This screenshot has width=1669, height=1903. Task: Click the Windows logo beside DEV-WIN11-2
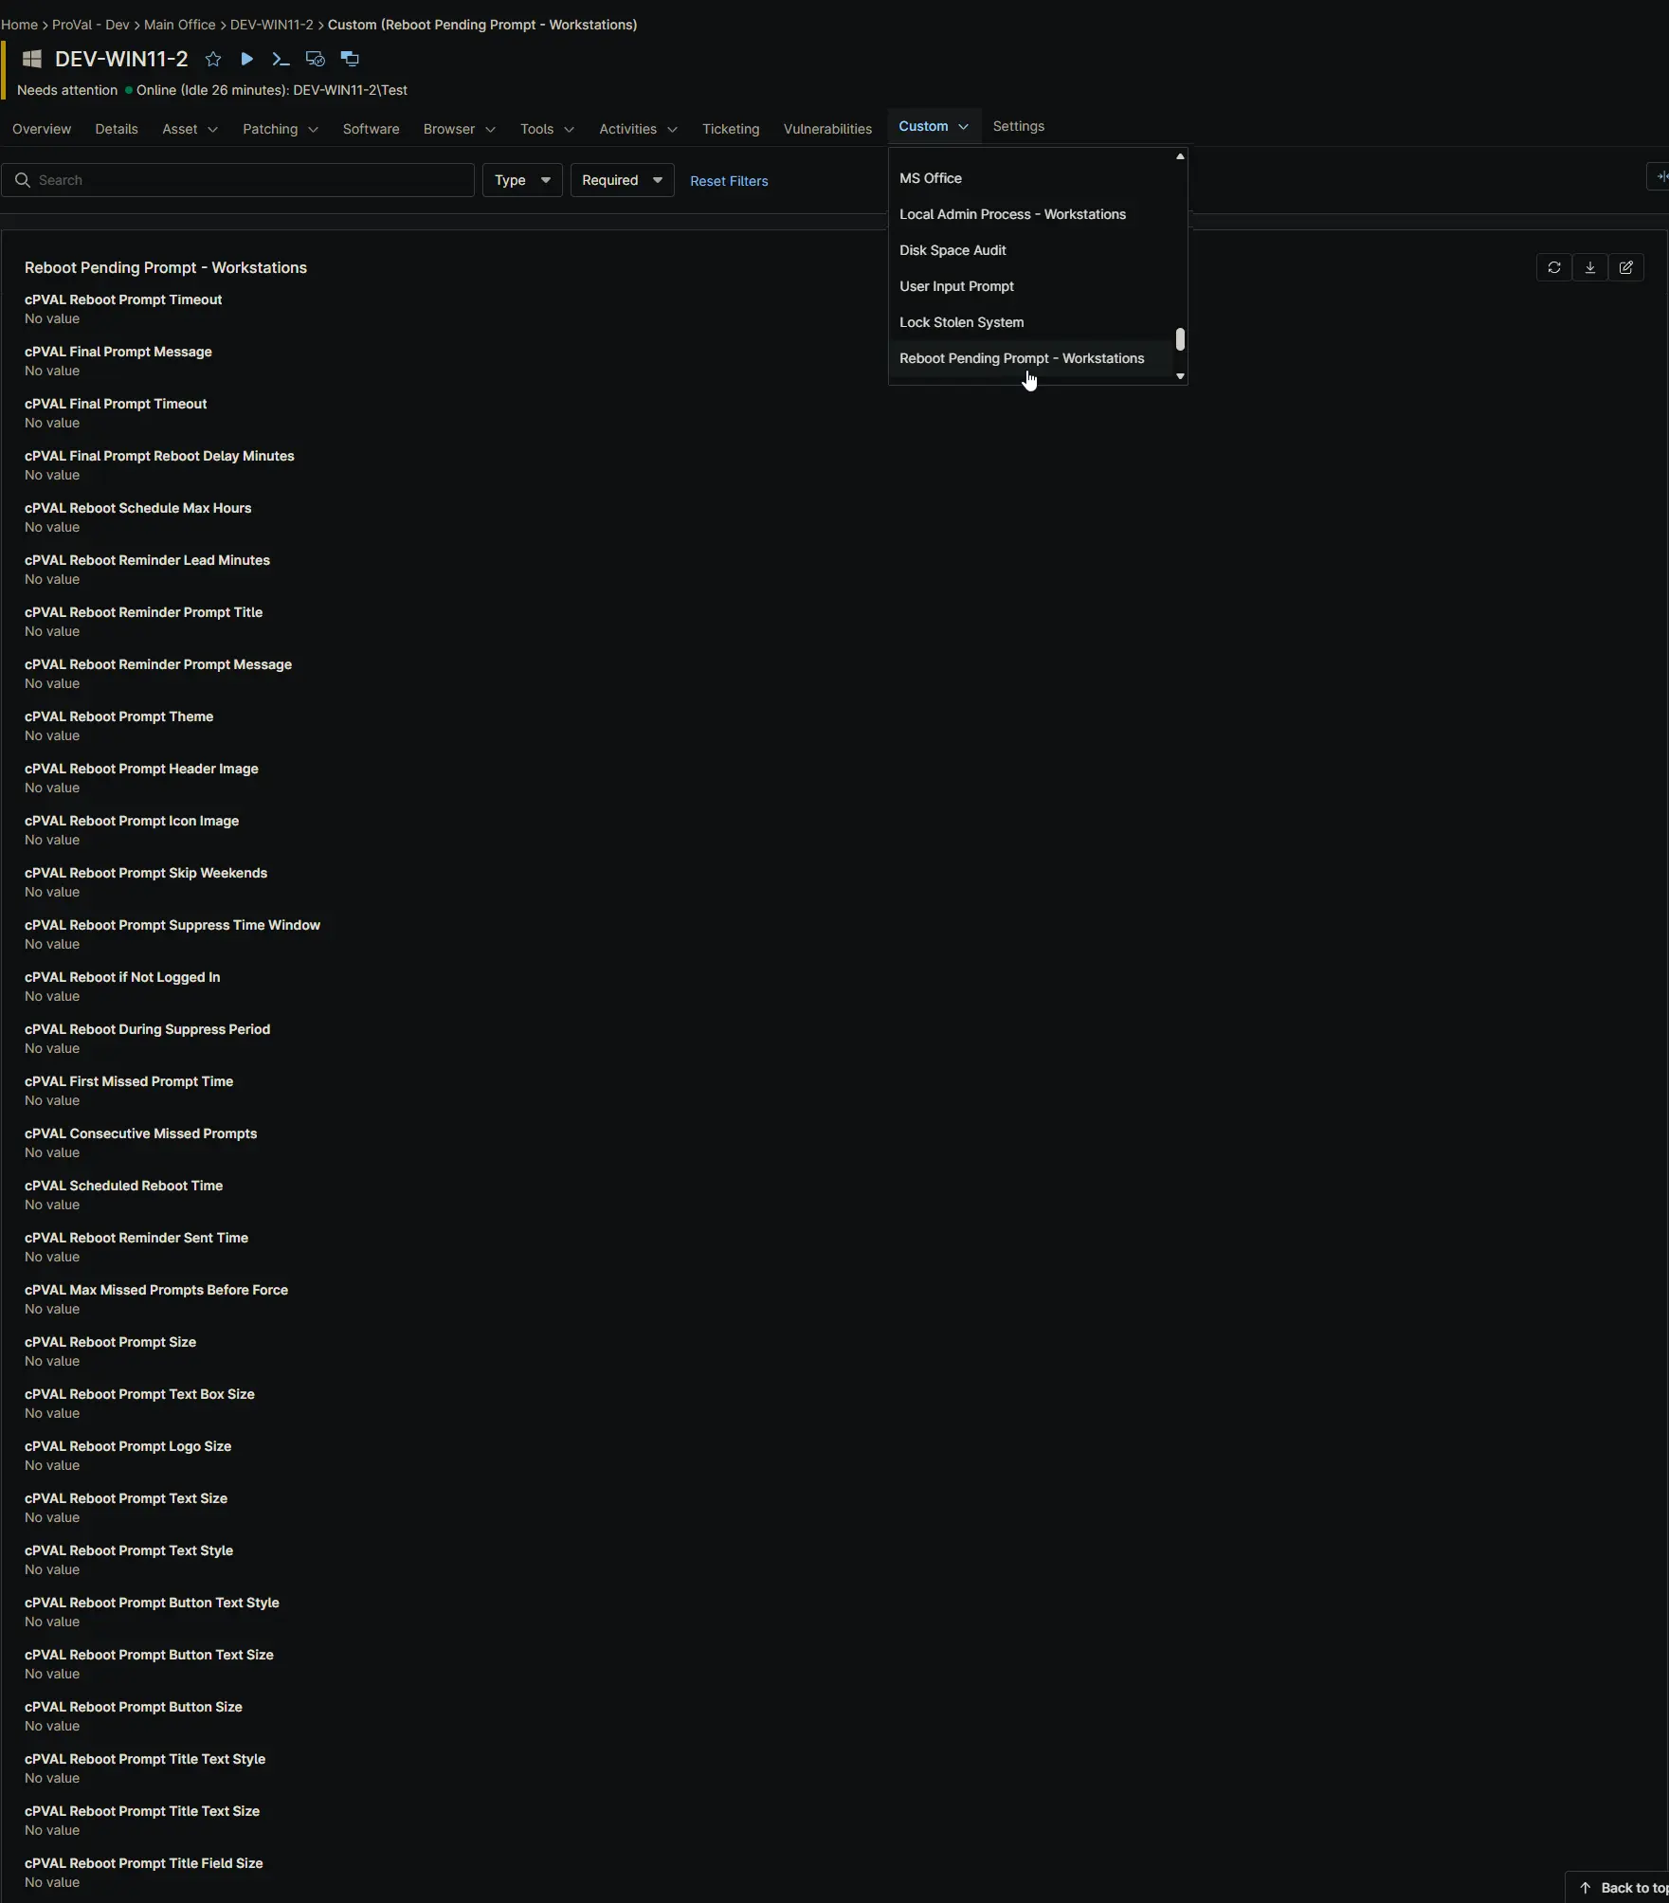click(x=32, y=59)
